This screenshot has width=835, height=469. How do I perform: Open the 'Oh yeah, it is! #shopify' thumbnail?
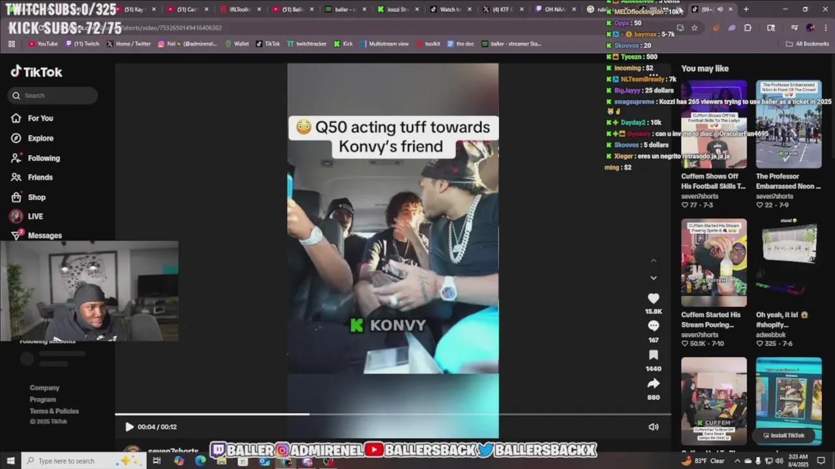point(789,263)
